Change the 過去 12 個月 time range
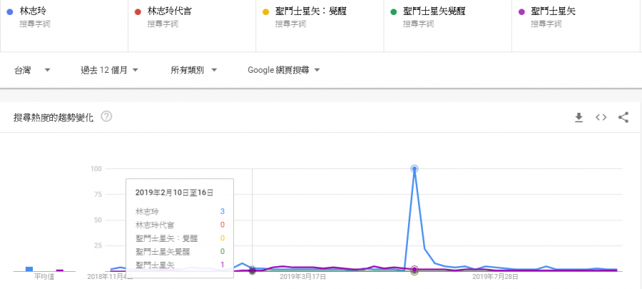Image resolution: width=642 pixels, height=289 pixels. pyautogui.click(x=109, y=70)
